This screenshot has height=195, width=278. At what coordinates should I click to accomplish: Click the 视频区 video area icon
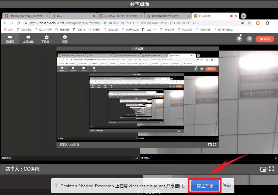click(x=10, y=39)
